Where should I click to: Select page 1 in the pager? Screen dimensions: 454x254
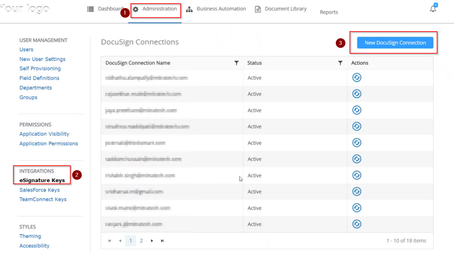click(x=131, y=241)
